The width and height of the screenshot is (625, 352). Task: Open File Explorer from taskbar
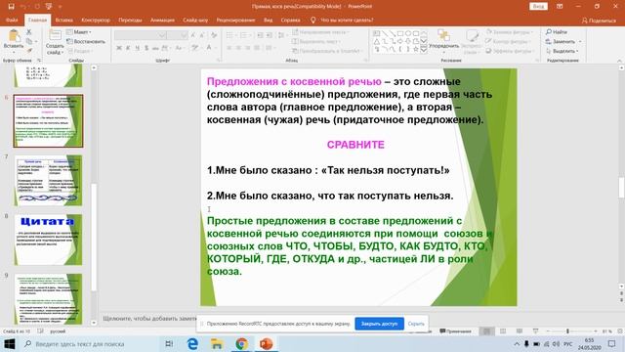(x=217, y=343)
